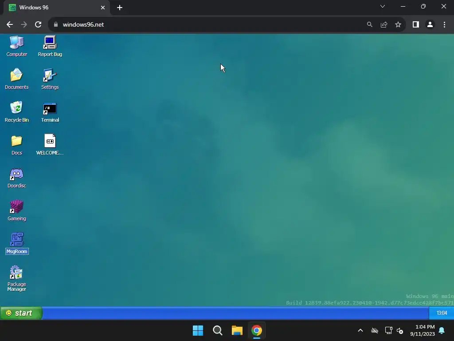Open the Package Manager shortcut
Viewport: 454px width, 341px height.
(17, 278)
